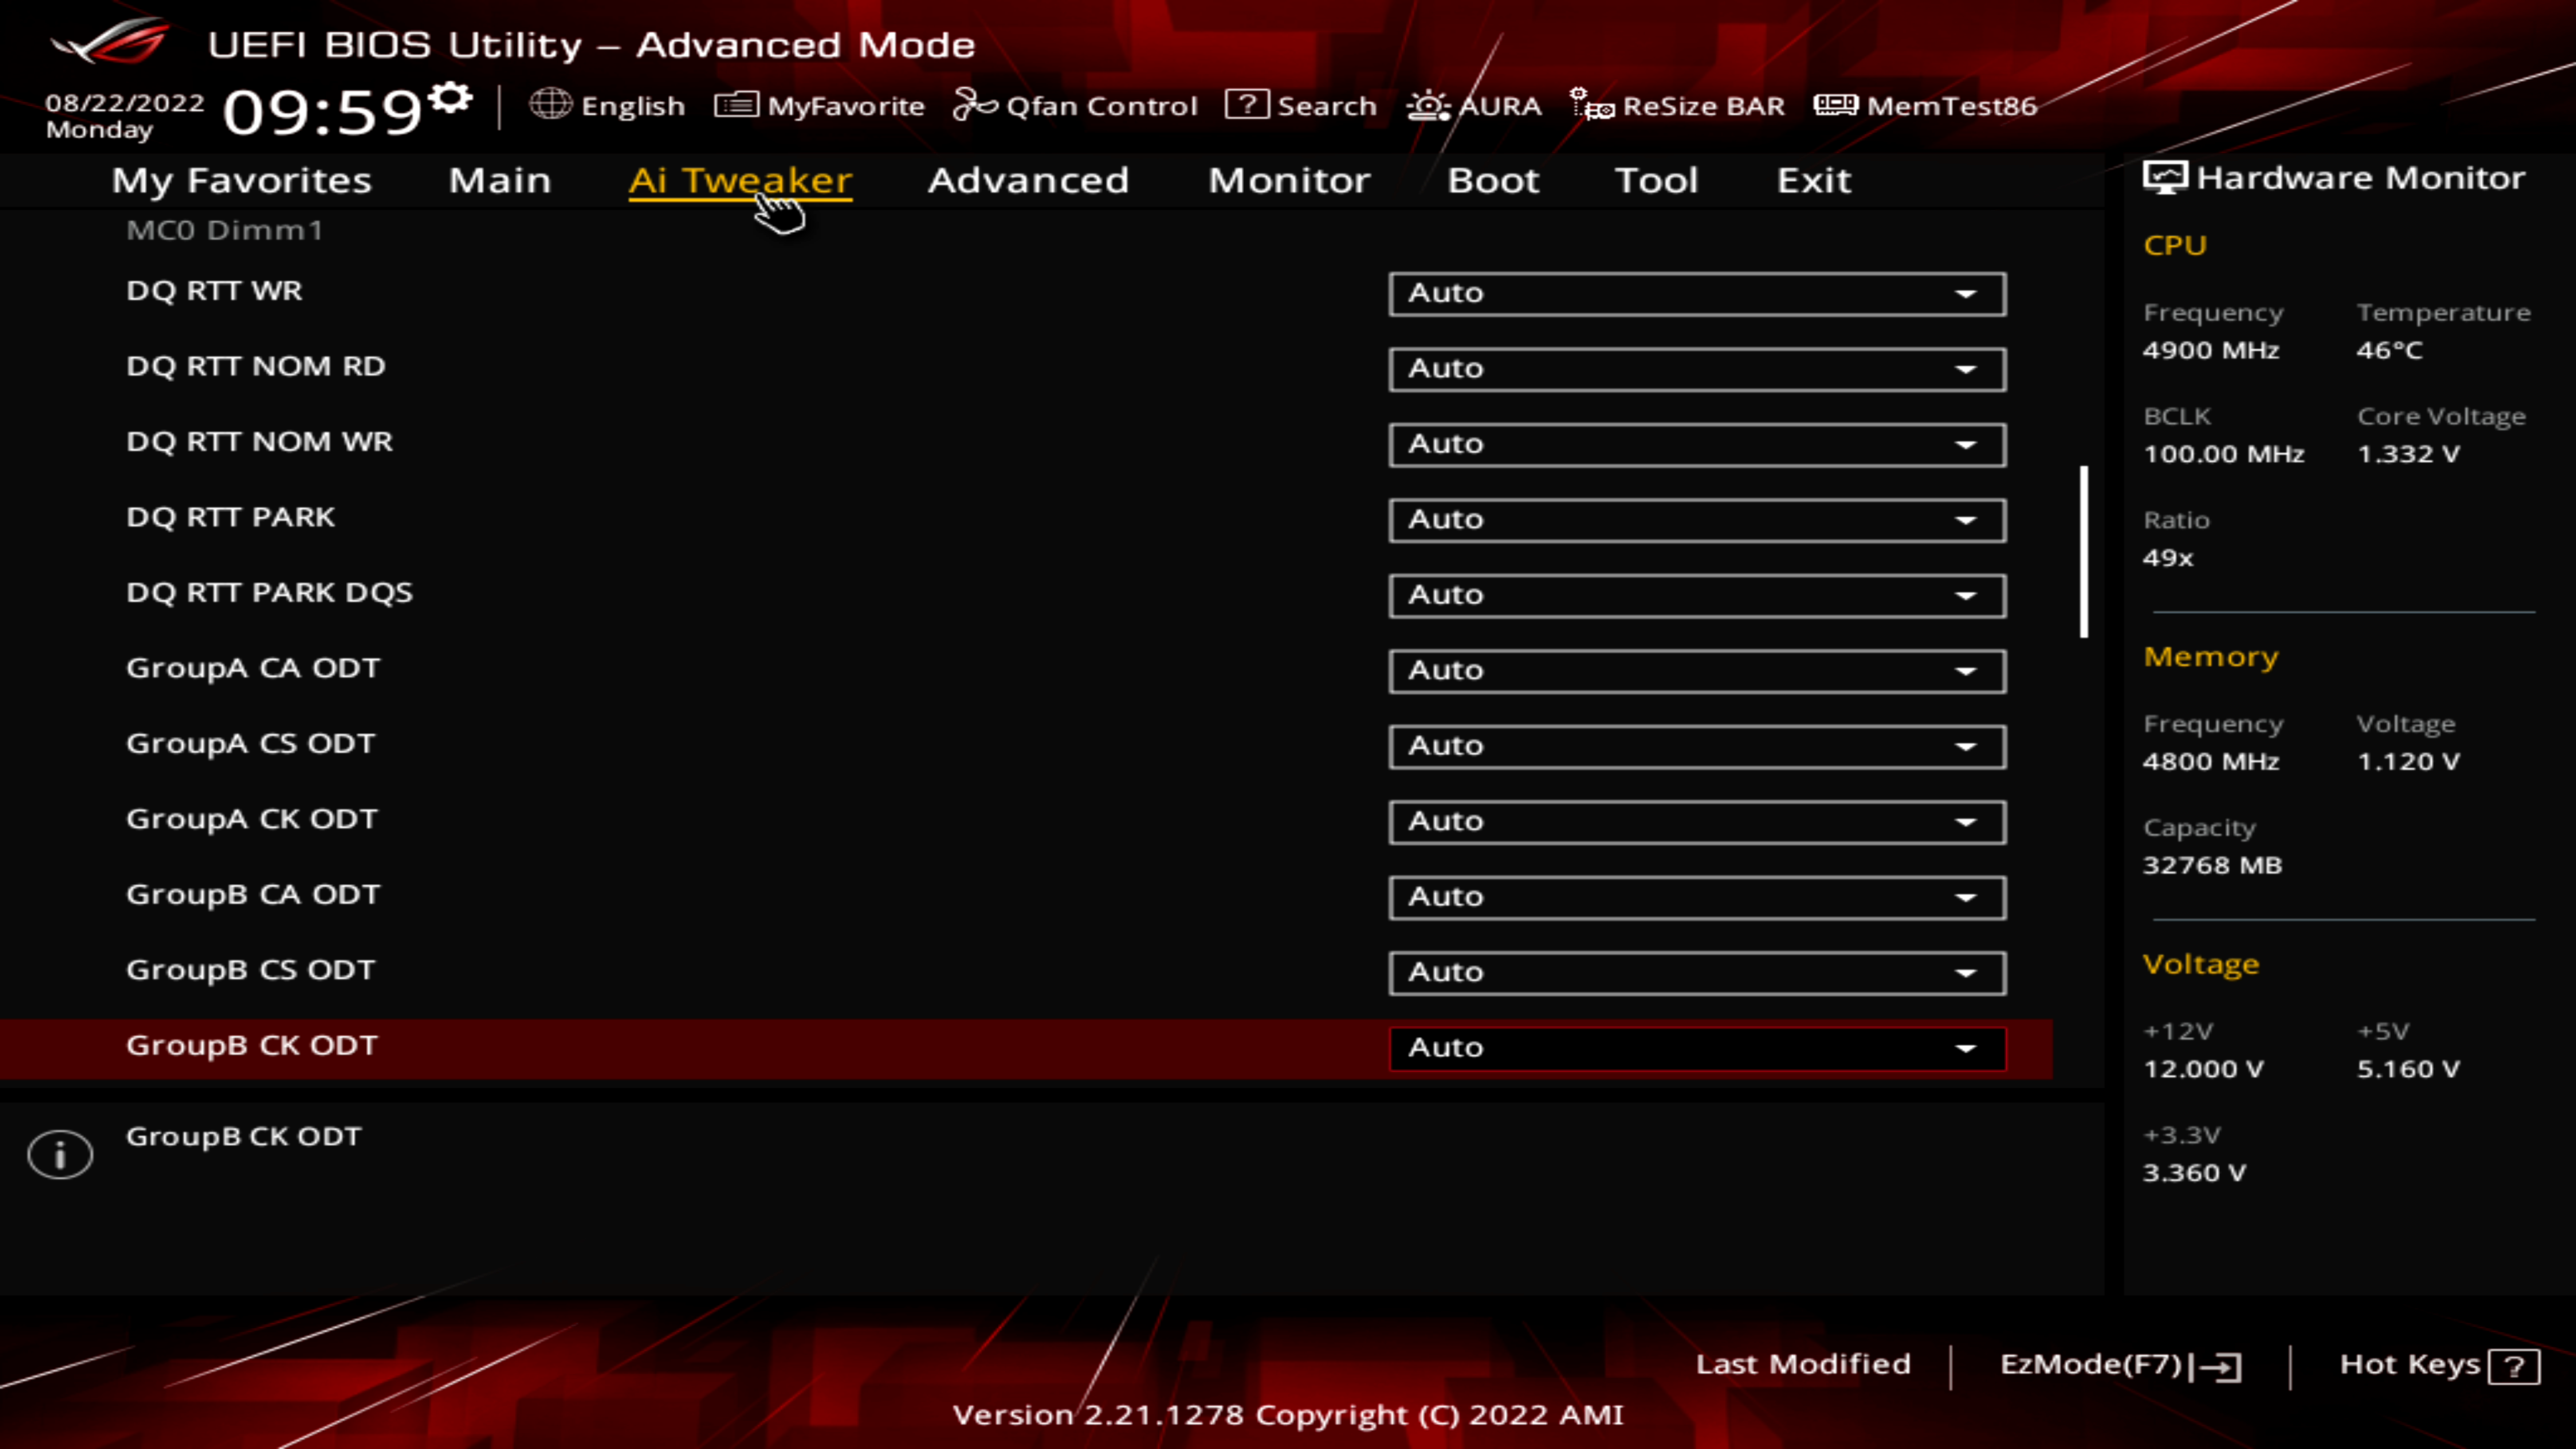Viewport: 2576px width, 1449px height.
Task: Access ReSize BAR settings
Action: [1679, 105]
